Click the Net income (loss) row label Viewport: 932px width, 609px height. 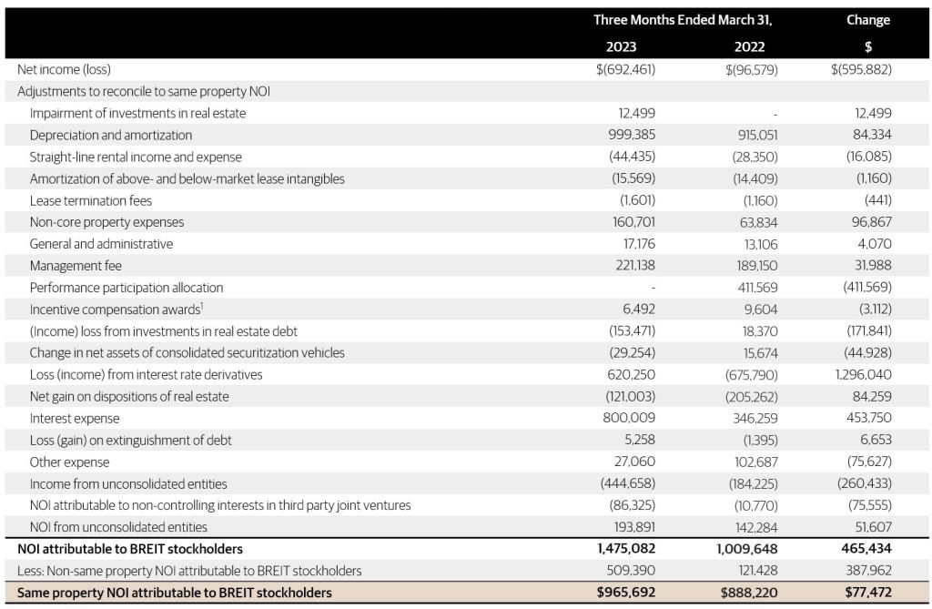click(65, 69)
